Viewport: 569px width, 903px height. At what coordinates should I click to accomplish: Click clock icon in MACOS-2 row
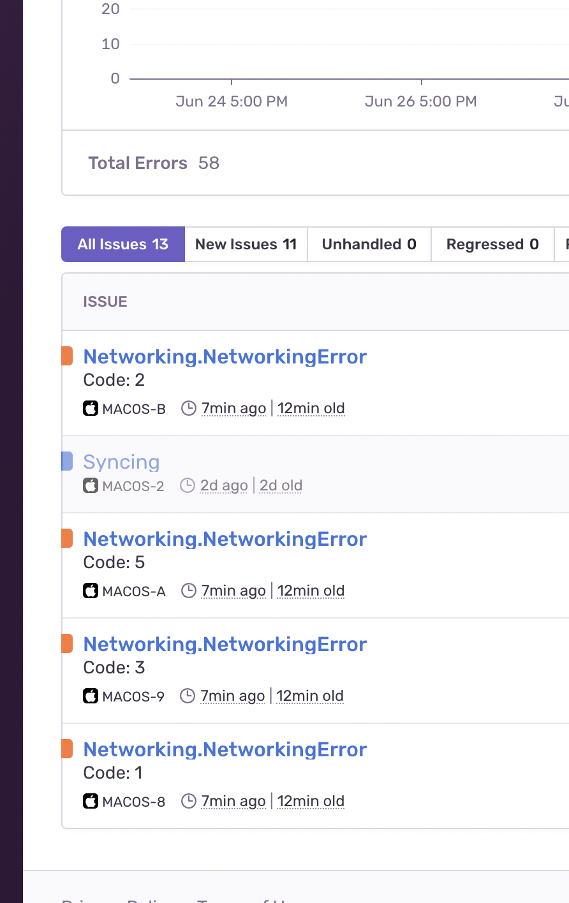pyautogui.click(x=188, y=485)
